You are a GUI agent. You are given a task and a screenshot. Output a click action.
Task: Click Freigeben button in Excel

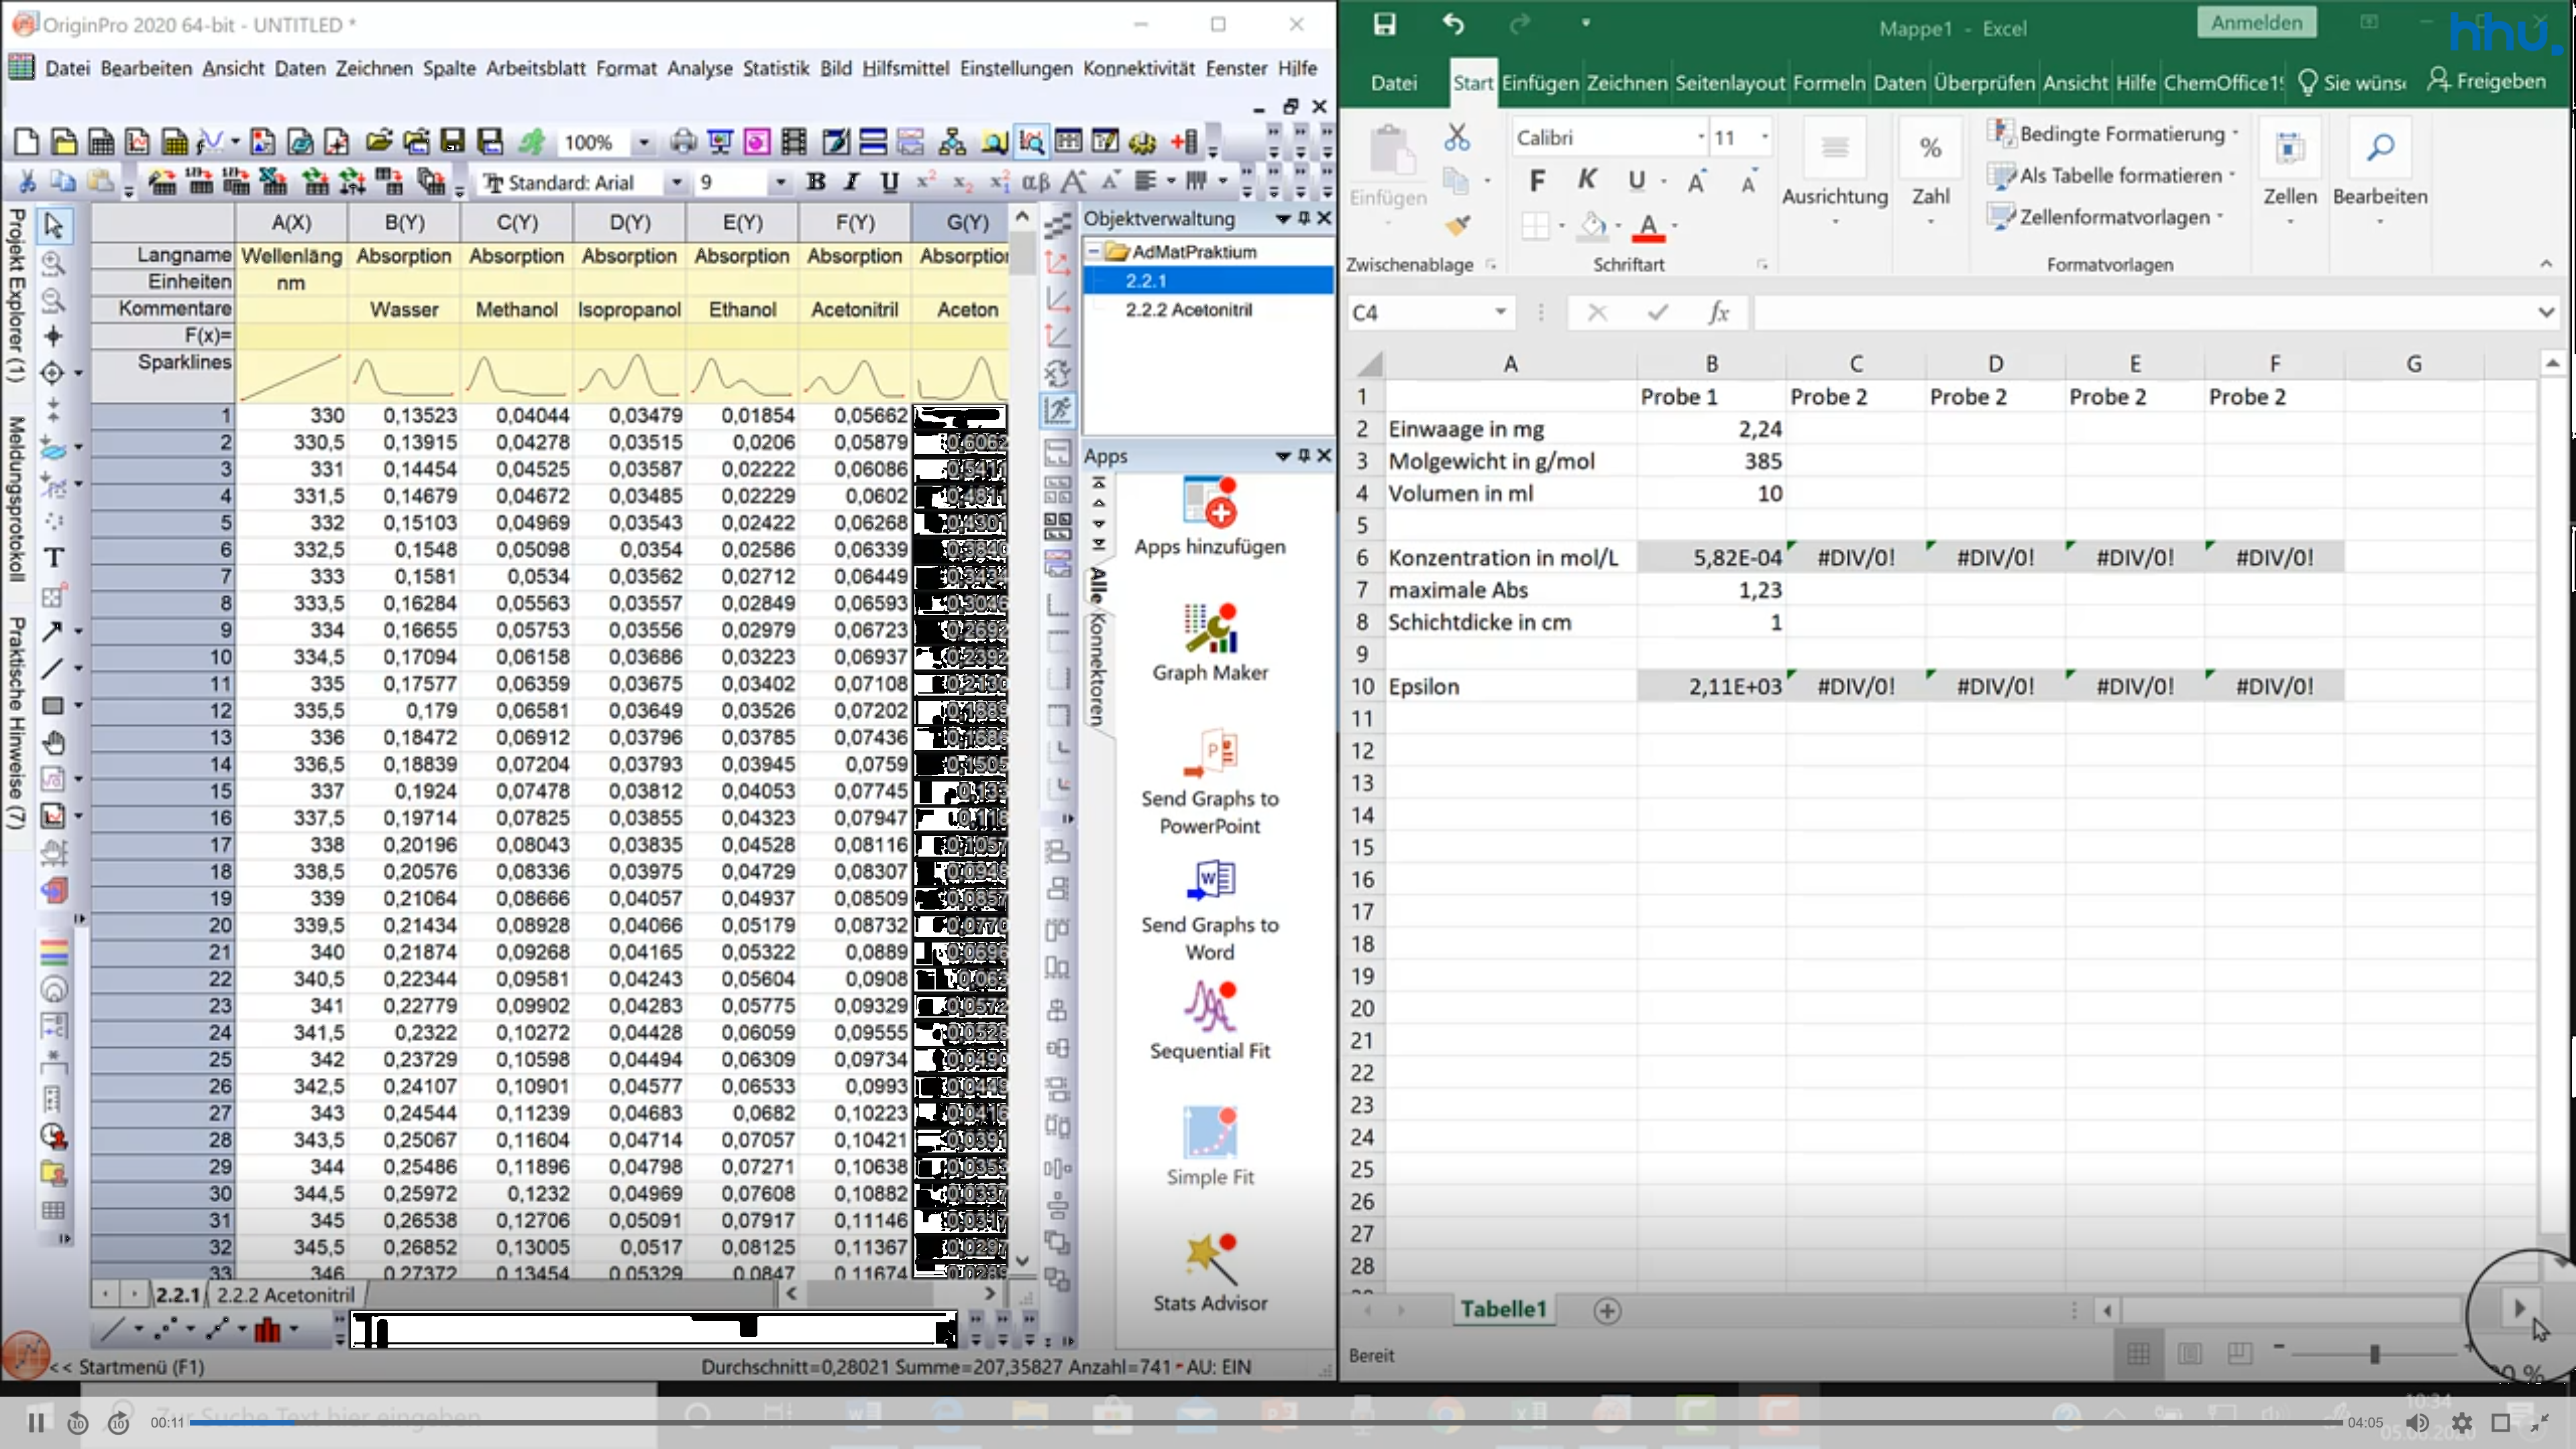(2486, 81)
